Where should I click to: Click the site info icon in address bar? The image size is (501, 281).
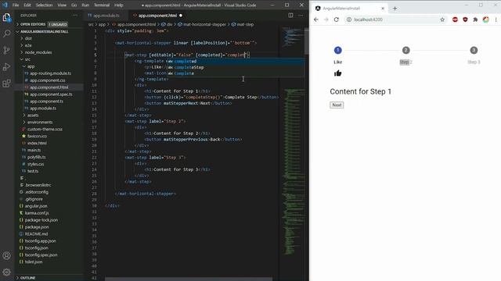[349, 20]
